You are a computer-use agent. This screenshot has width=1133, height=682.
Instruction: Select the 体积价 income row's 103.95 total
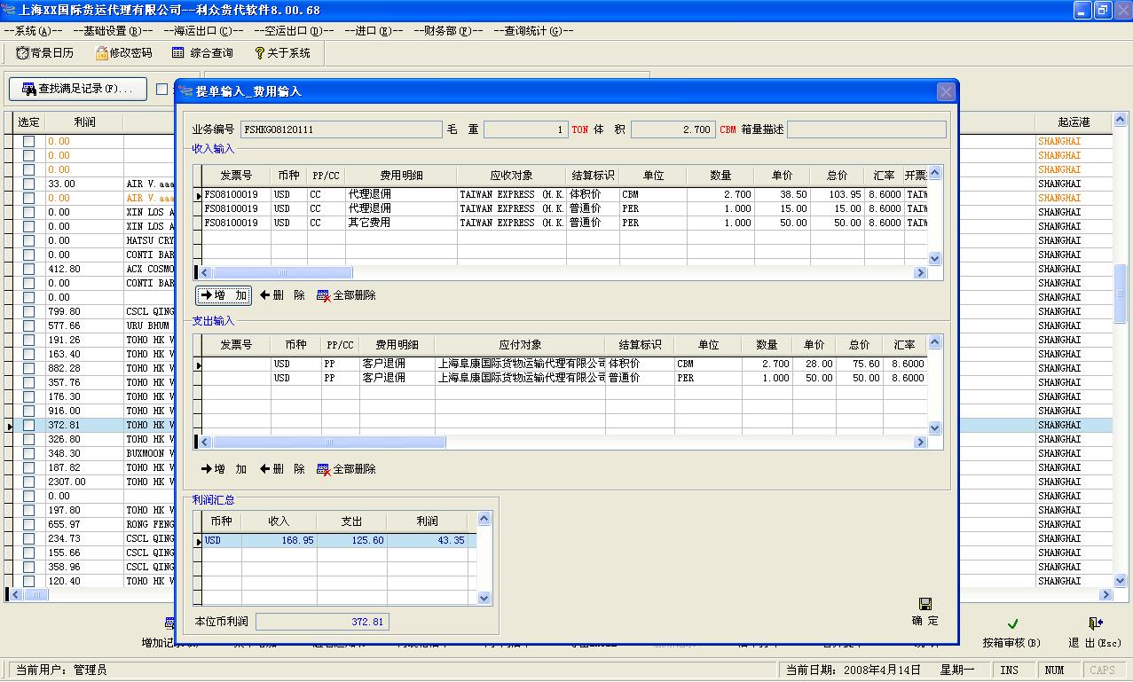tap(837, 194)
